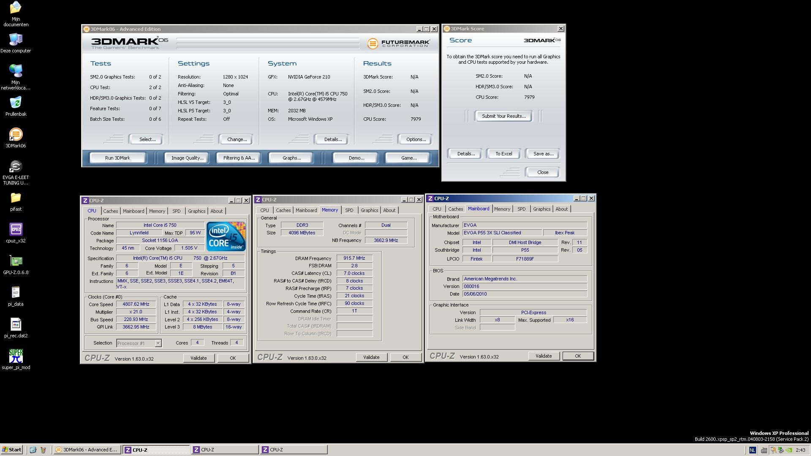Click Details... in 3DMark Score window
811x456 pixels.
click(466, 154)
